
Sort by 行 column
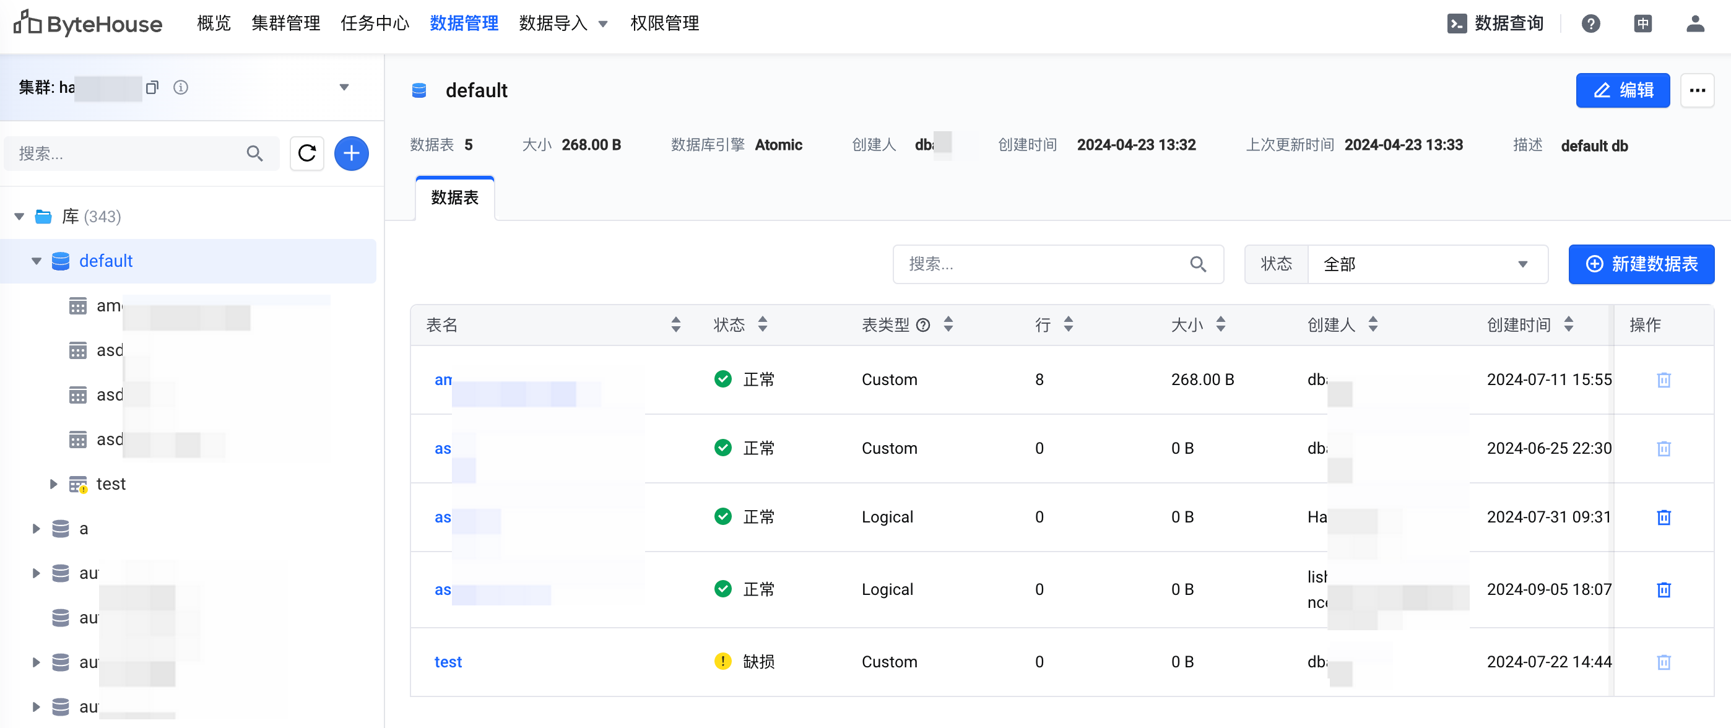(x=1069, y=324)
